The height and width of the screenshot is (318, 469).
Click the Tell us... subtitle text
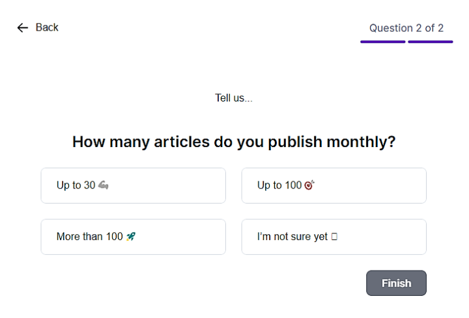coord(234,98)
